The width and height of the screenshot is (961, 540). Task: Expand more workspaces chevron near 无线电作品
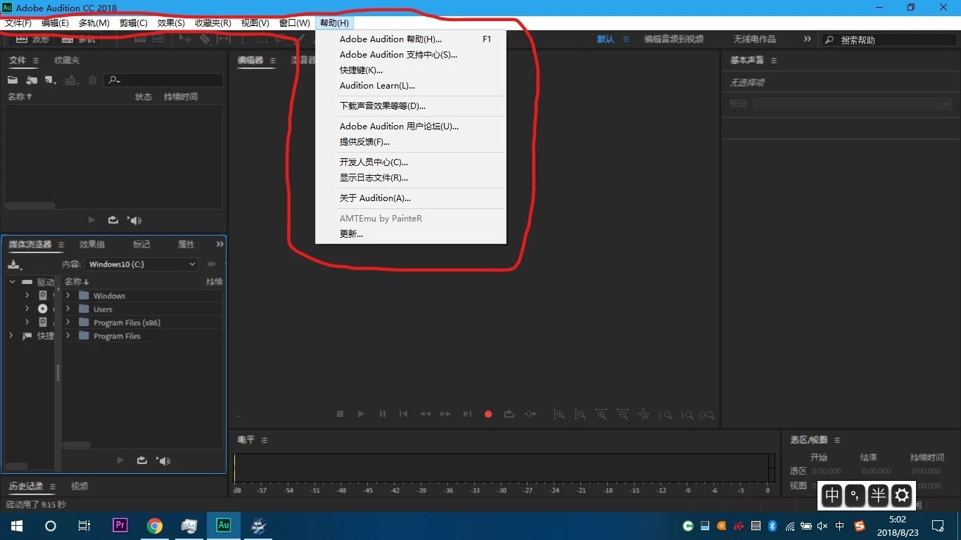(x=807, y=39)
